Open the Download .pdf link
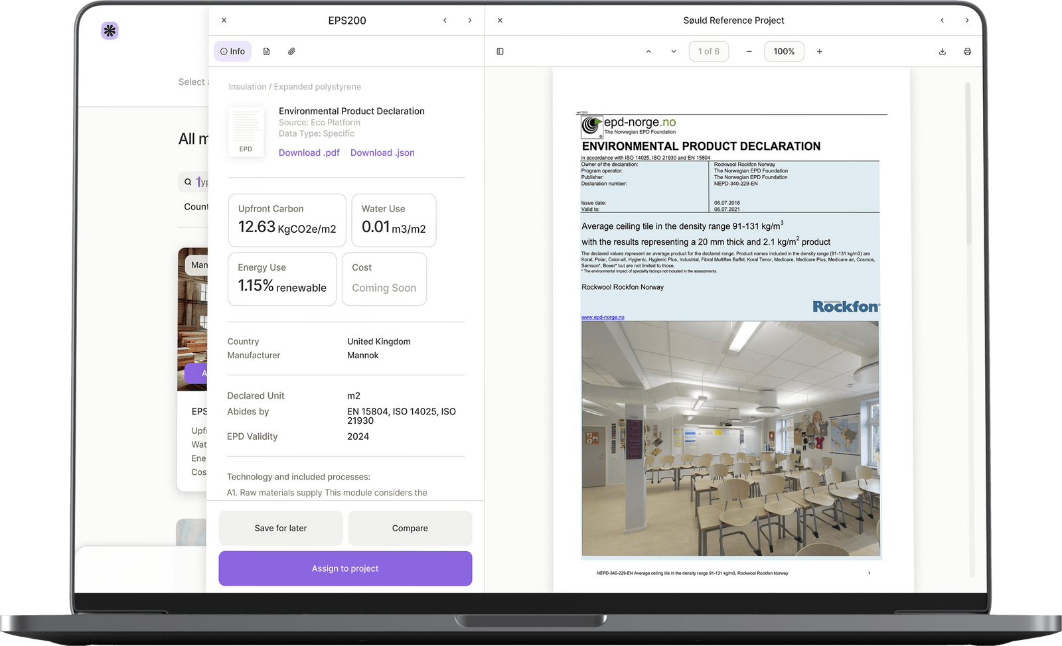 (309, 153)
